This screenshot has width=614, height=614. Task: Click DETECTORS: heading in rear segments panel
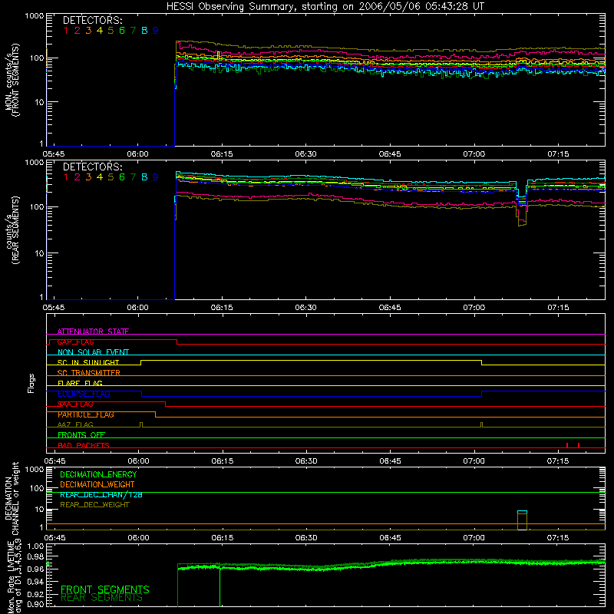coord(93,167)
